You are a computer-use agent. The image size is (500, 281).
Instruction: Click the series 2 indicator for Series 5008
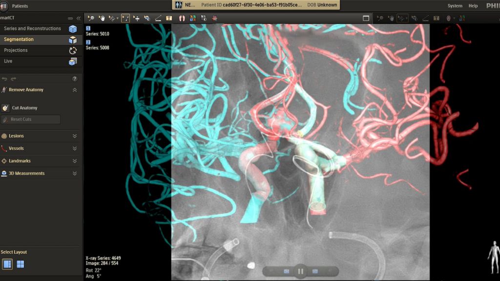click(x=88, y=42)
